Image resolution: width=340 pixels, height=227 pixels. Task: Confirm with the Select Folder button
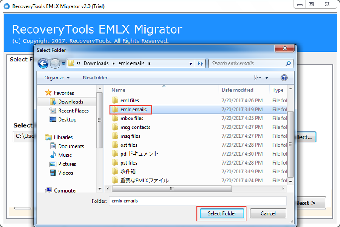[221, 213]
